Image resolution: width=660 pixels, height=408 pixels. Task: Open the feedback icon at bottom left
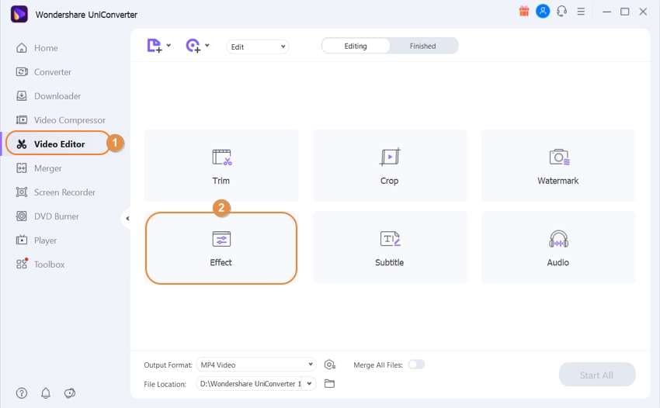[69, 392]
